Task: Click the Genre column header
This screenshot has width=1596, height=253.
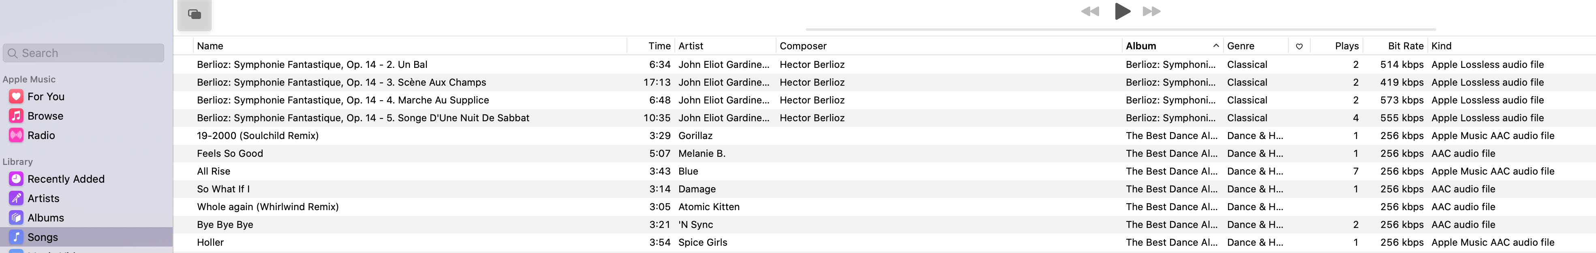Action: tap(1241, 46)
